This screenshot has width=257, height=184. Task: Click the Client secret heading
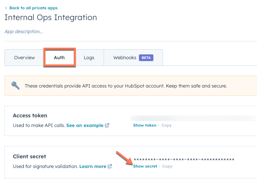(x=29, y=156)
